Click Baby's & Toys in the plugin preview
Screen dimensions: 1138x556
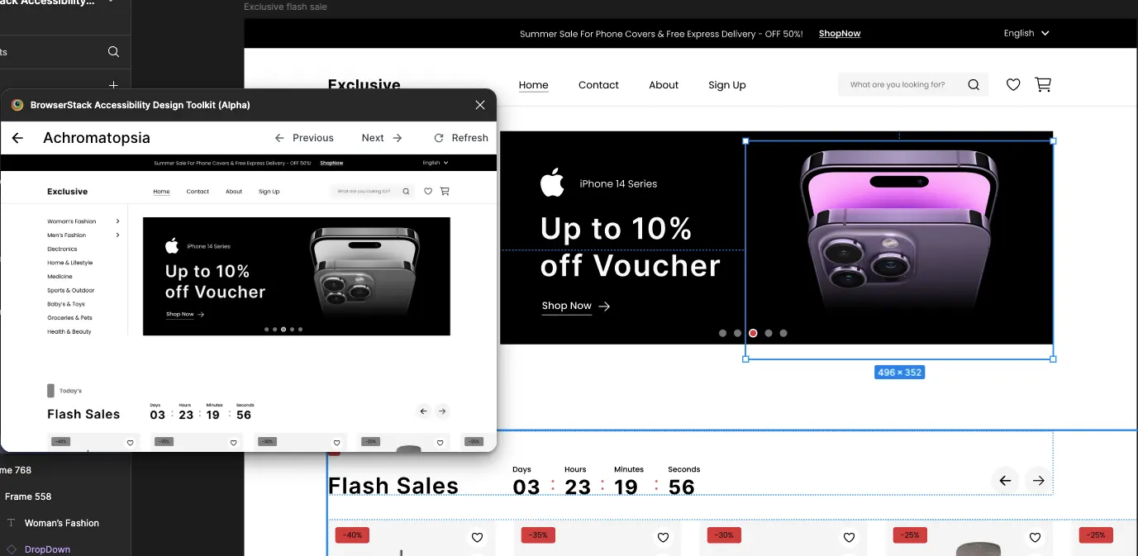[x=66, y=304]
